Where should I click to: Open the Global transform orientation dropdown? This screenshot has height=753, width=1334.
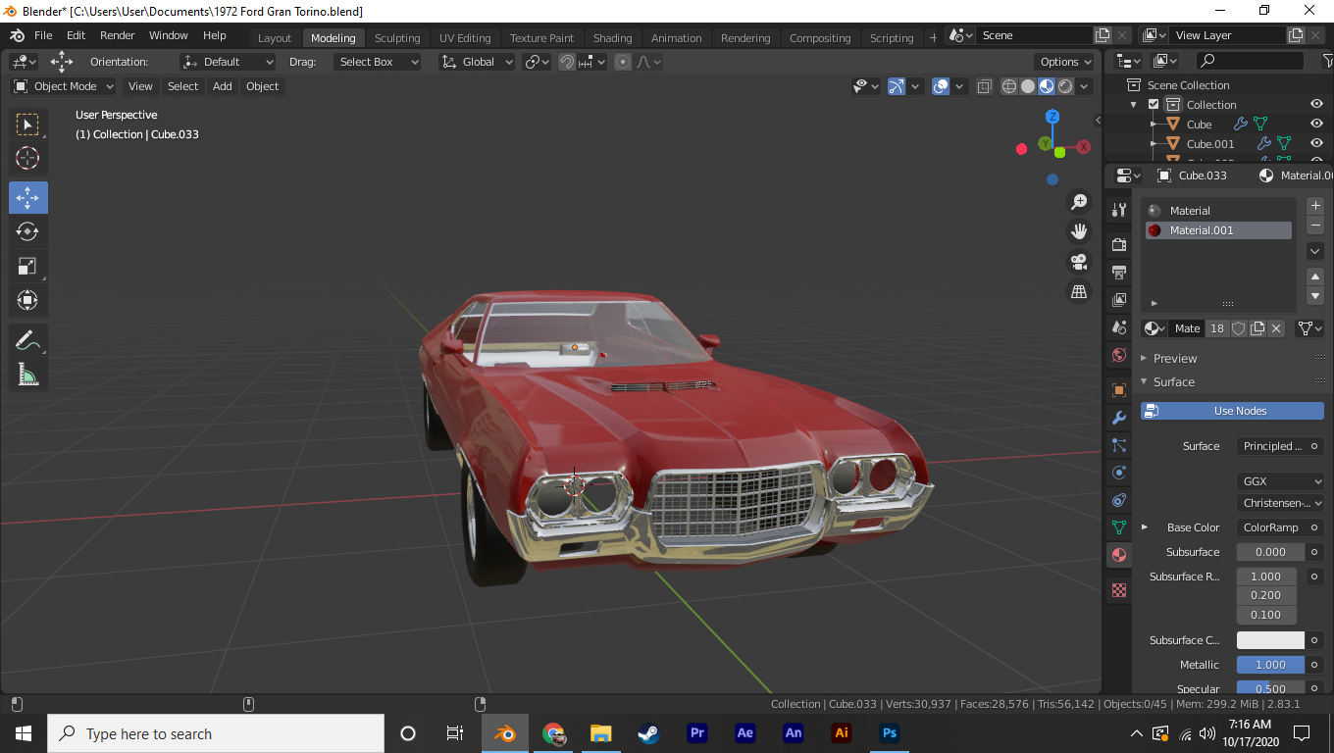(478, 62)
